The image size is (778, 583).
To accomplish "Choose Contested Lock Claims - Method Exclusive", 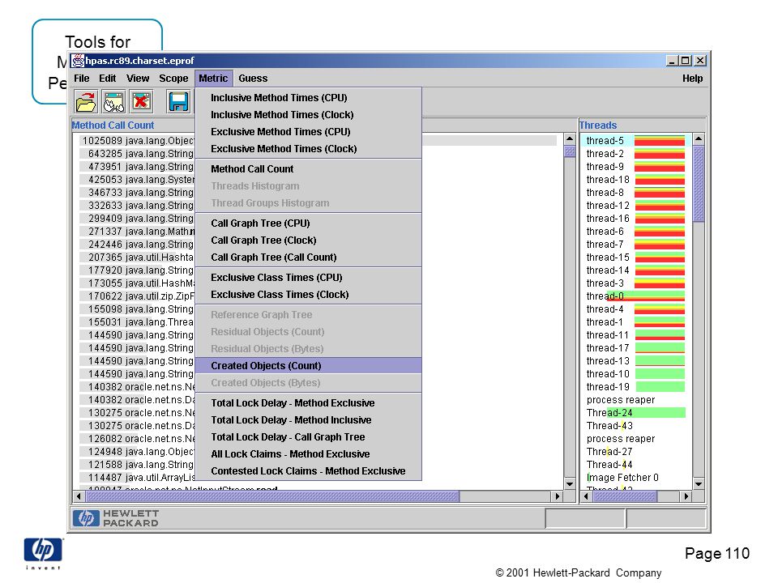I will click(308, 471).
